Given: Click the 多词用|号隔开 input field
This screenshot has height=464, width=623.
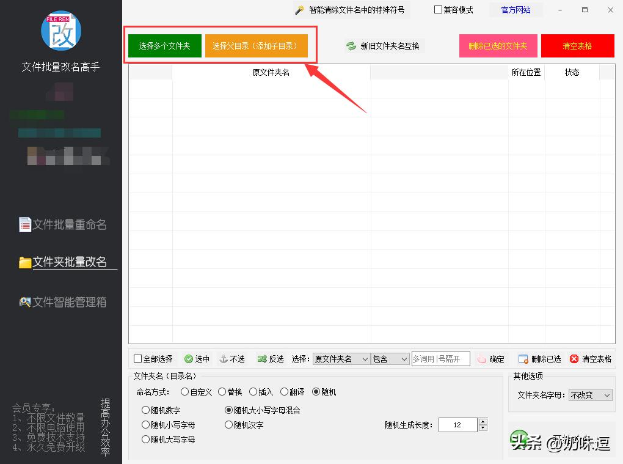Looking at the screenshot, I should pyautogui.click(x=440, y=359).
